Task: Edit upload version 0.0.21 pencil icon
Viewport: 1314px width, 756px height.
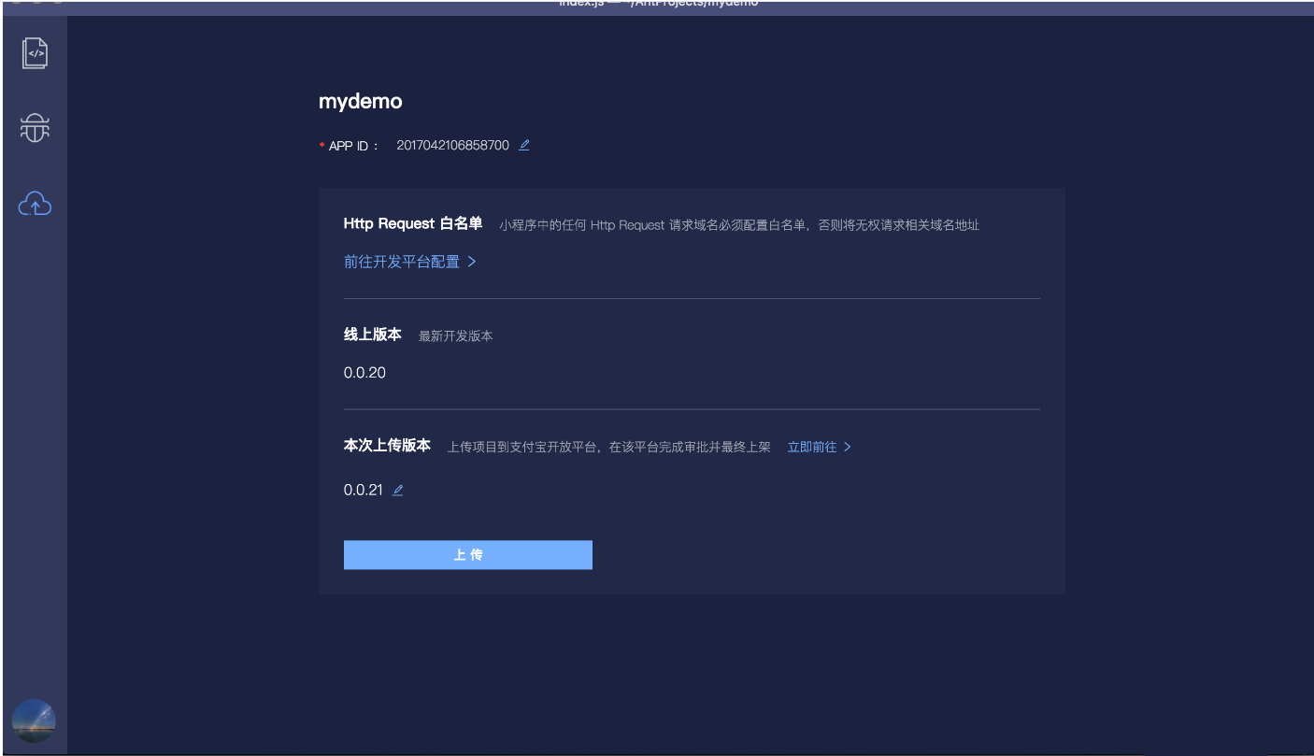Action: pos(397,490)
